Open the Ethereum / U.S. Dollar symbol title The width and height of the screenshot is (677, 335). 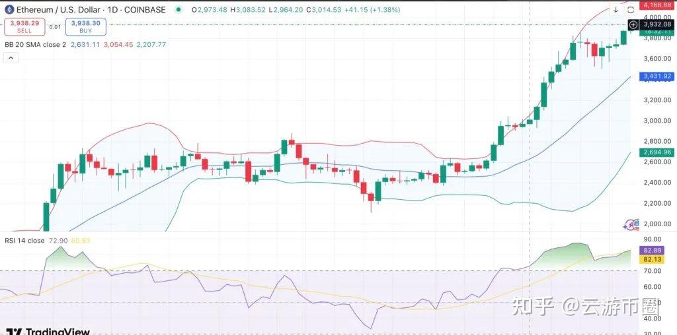[x=91, y=9]
